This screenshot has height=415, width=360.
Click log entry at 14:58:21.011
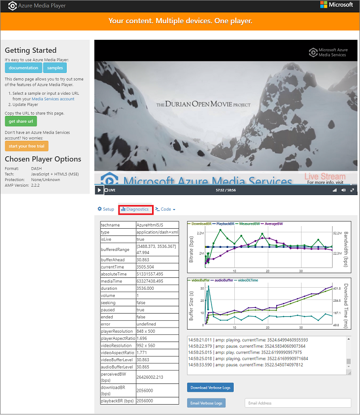pyautogui.click(x=248, y=340)
